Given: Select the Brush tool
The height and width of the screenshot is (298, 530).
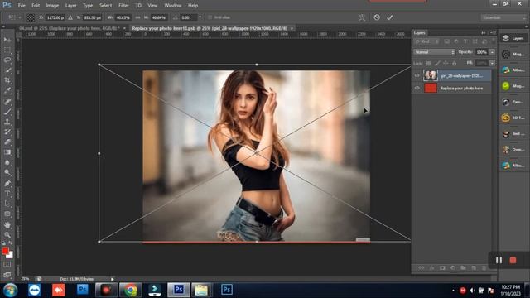Looking at the screenshot, I should [7, 111].
